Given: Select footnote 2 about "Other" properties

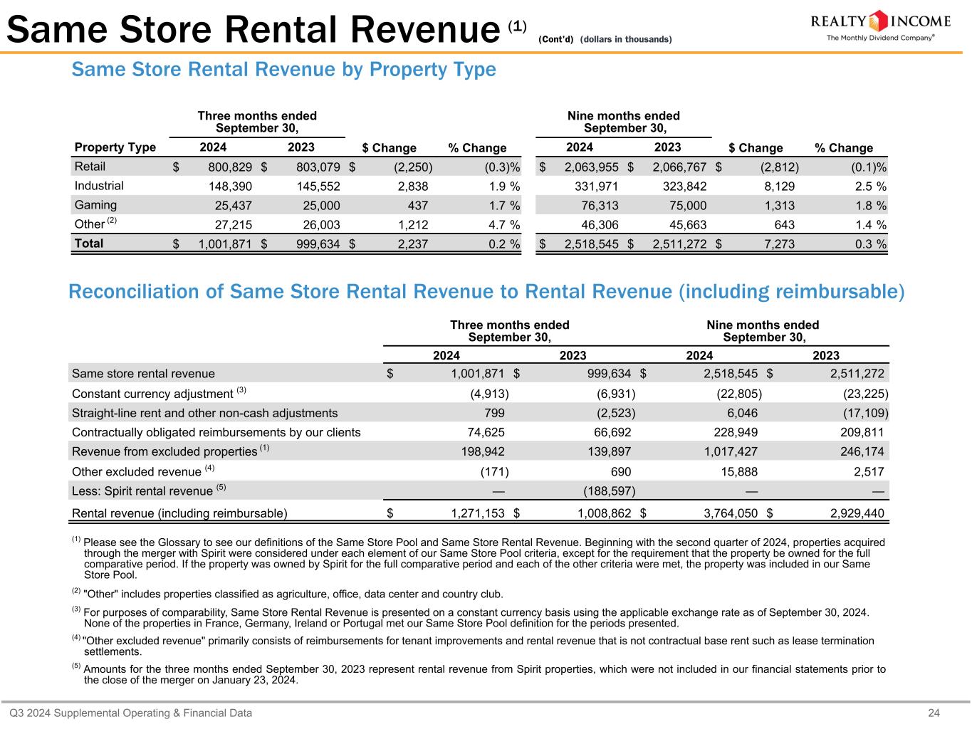Looking at the screenshot, I should point(293,594).
